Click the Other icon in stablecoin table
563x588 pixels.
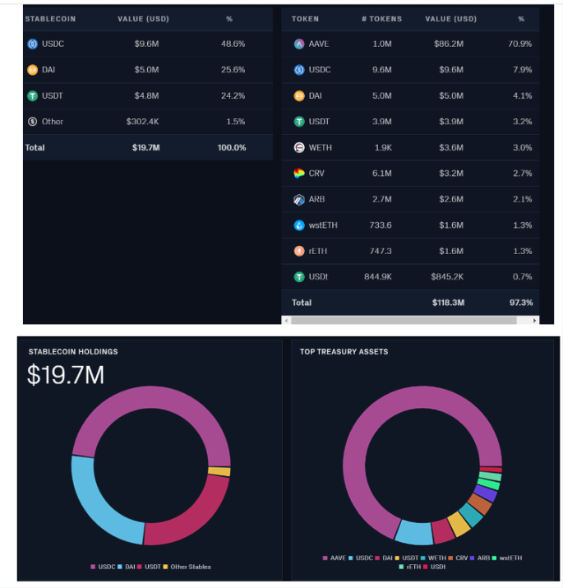(33, 122)
